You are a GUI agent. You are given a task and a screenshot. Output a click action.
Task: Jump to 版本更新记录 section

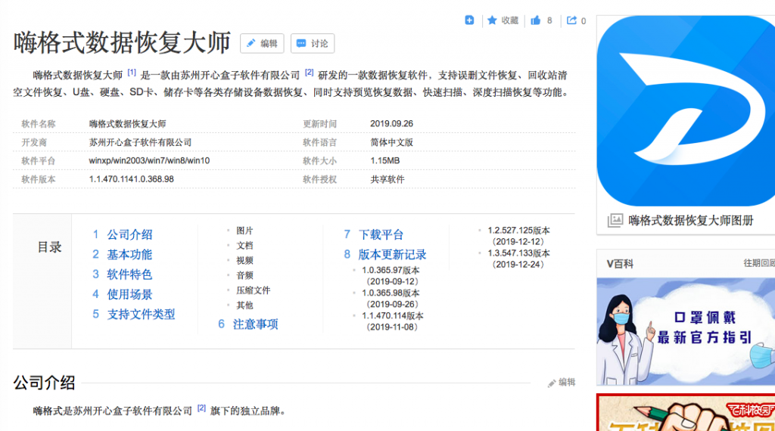(393, 254)
